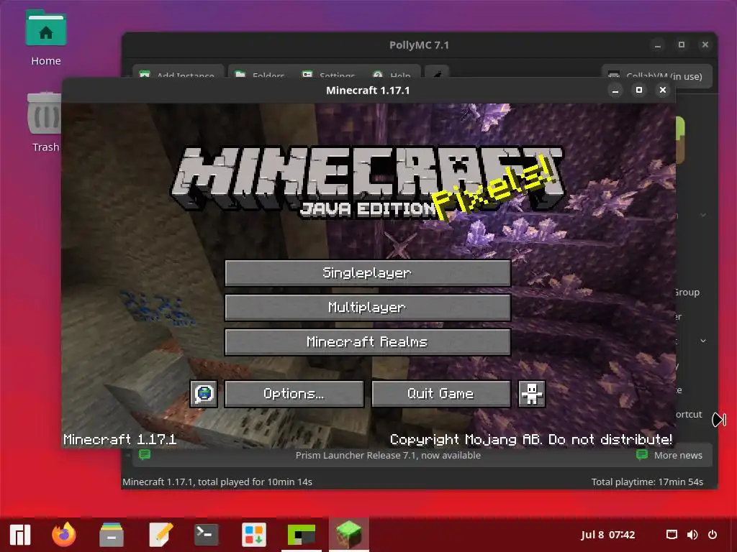Click the clock showing Jul 8 07:42
This screenshot has height=552, width=737.
(607, 535)
